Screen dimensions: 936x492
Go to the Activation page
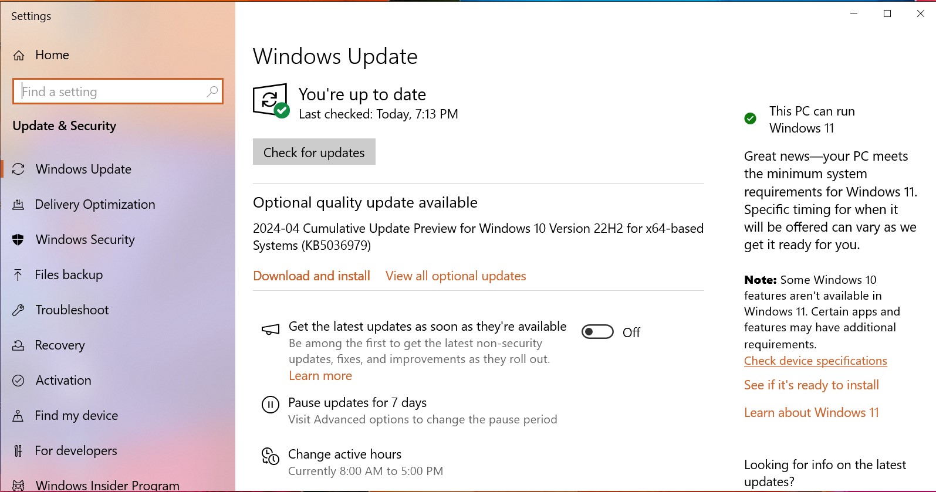point(62,380)
